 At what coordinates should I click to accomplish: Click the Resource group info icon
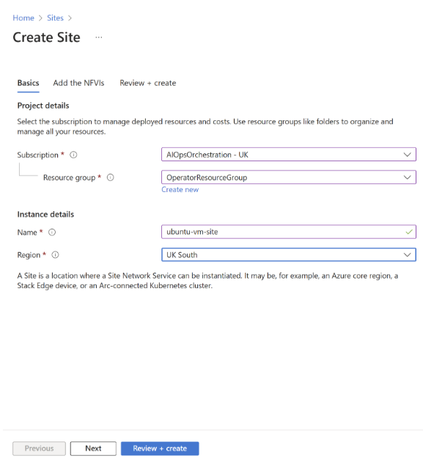point(110,177)
